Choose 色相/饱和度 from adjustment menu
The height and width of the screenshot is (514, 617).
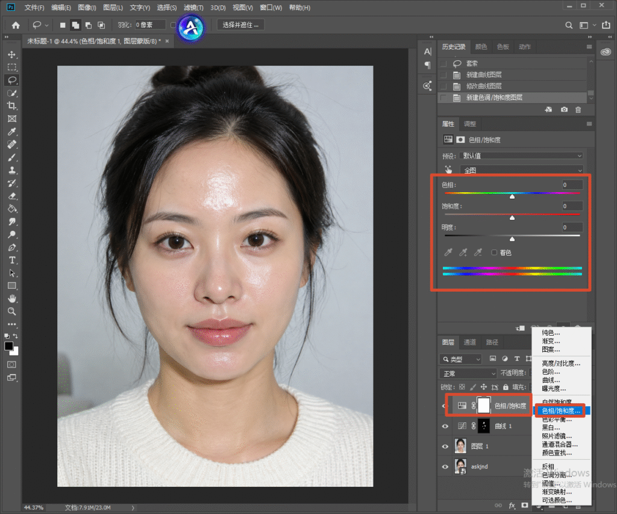[x=561, y=410]
